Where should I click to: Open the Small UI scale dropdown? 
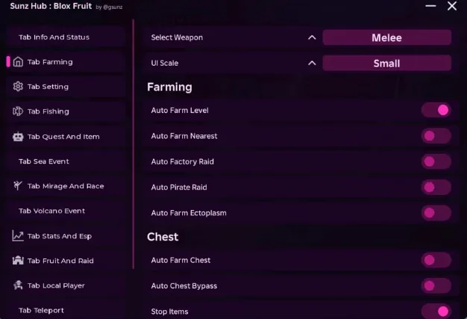tap(387, 63)
